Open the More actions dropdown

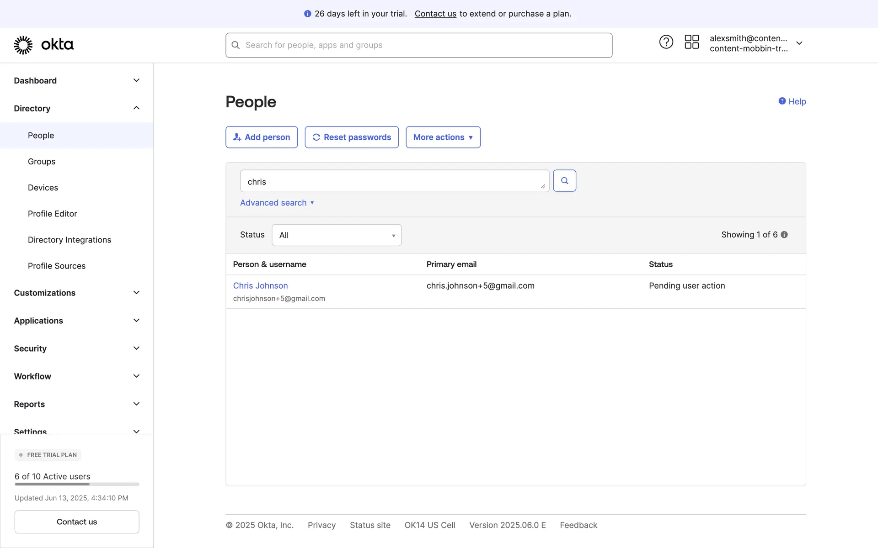(x=443, y=137)
